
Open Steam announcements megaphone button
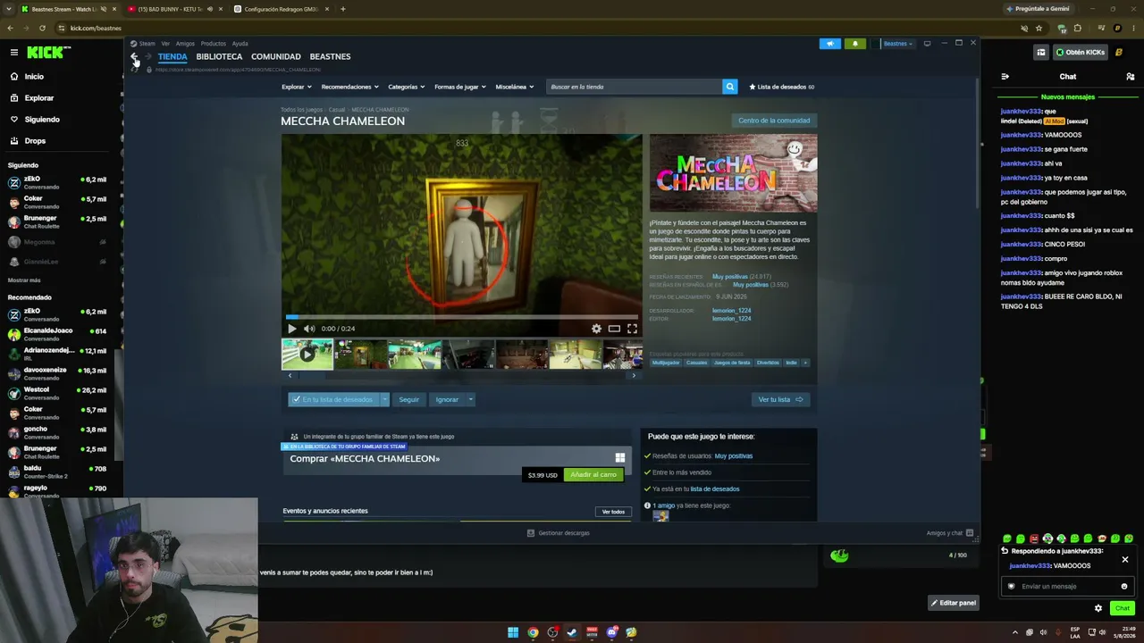point(829,43)
